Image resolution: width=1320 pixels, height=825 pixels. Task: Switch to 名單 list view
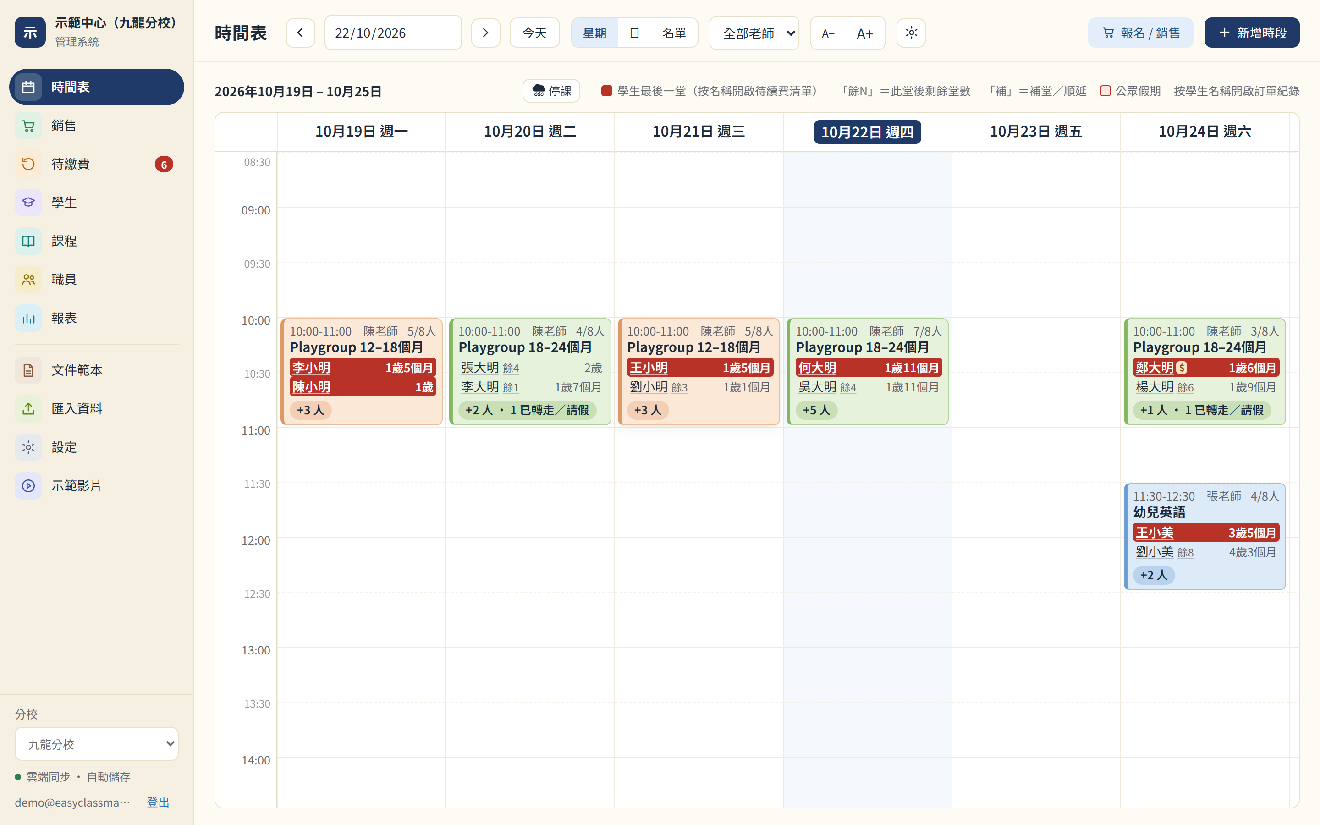click(674, 33)
